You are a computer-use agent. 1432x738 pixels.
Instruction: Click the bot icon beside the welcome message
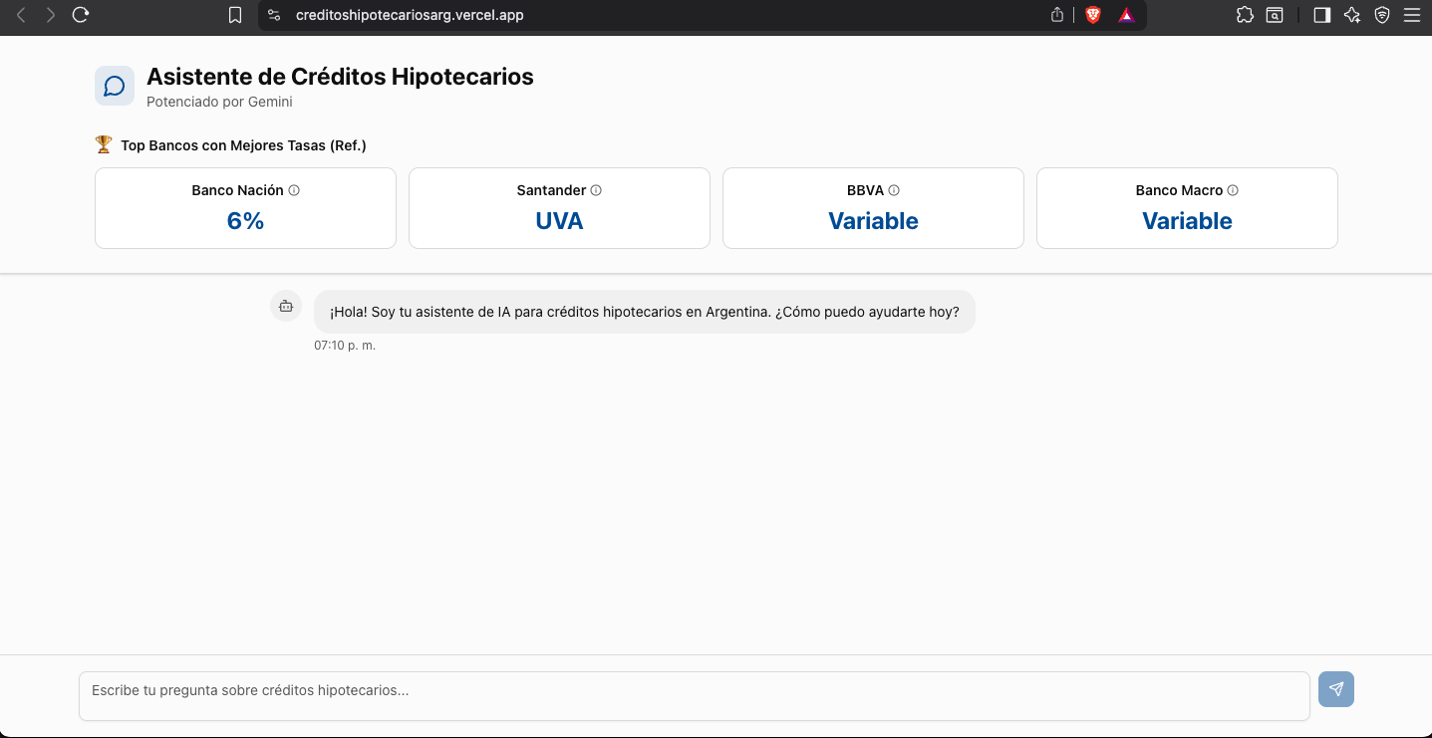click(286, 305)
